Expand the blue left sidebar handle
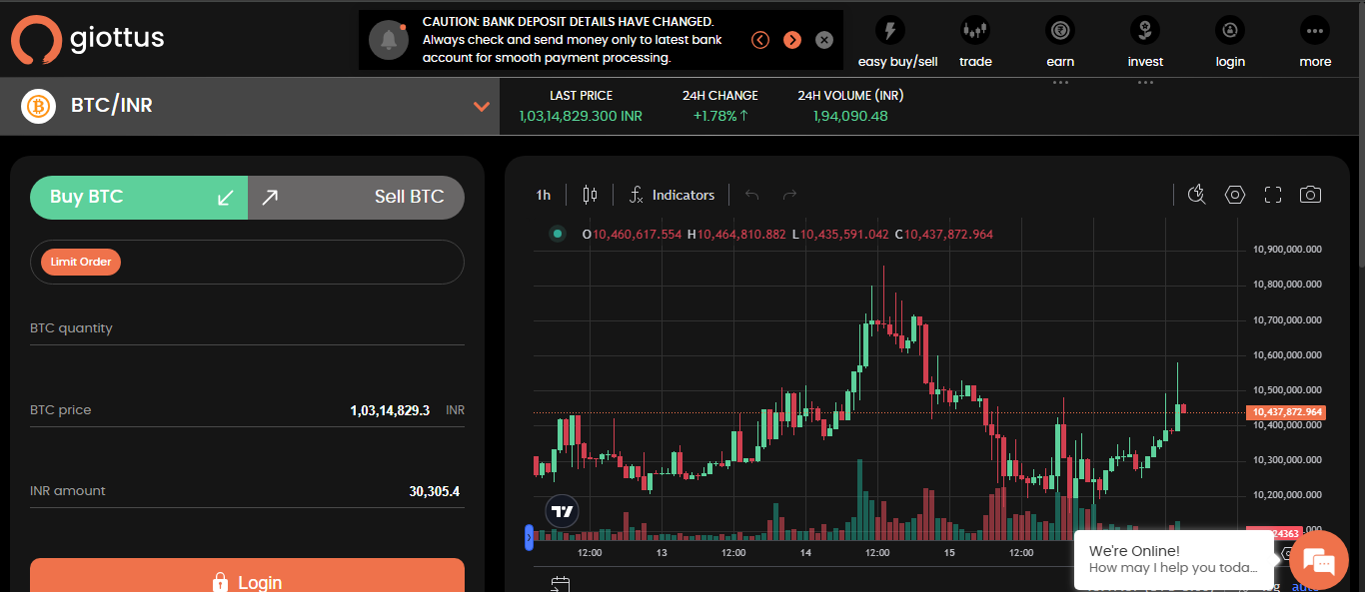The image size is (1365, 592). click(530, 537)
